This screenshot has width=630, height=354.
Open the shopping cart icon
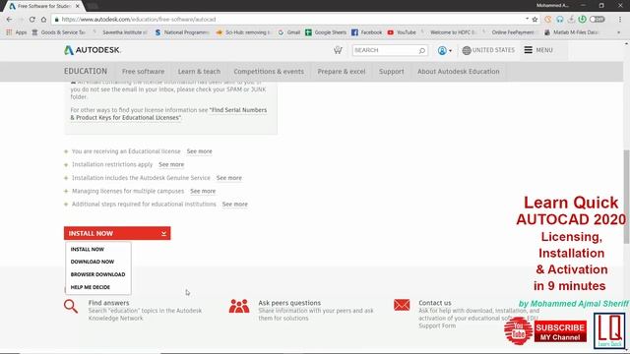click(x=338, y=50)
